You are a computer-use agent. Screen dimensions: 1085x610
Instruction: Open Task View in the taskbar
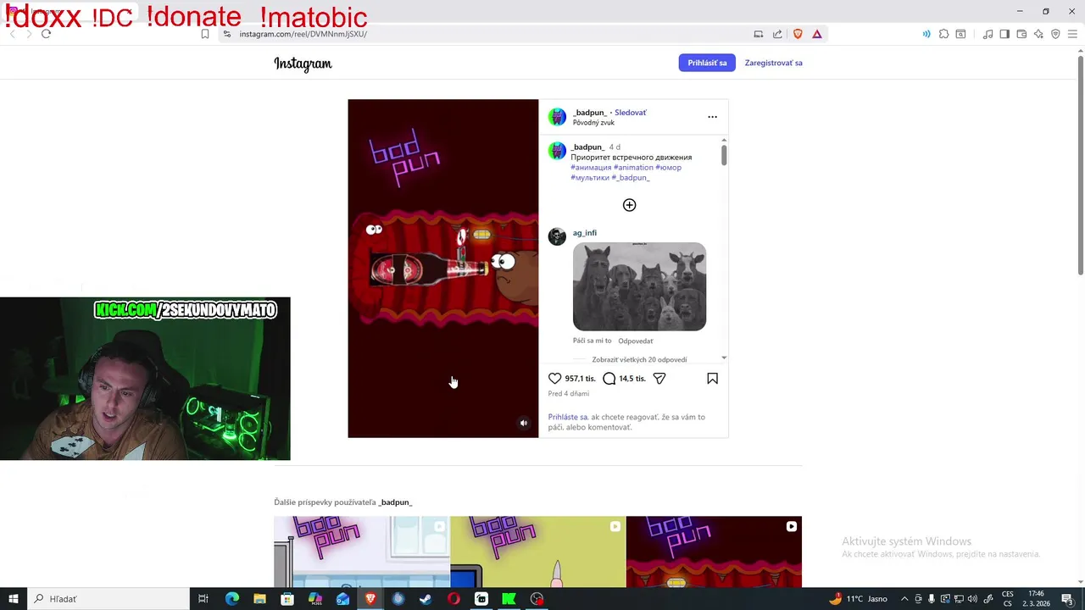203,599
